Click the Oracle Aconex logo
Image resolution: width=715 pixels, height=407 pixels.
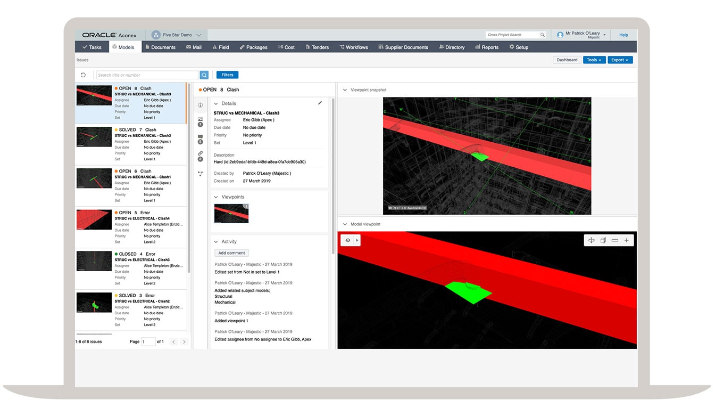click(111, 35)
